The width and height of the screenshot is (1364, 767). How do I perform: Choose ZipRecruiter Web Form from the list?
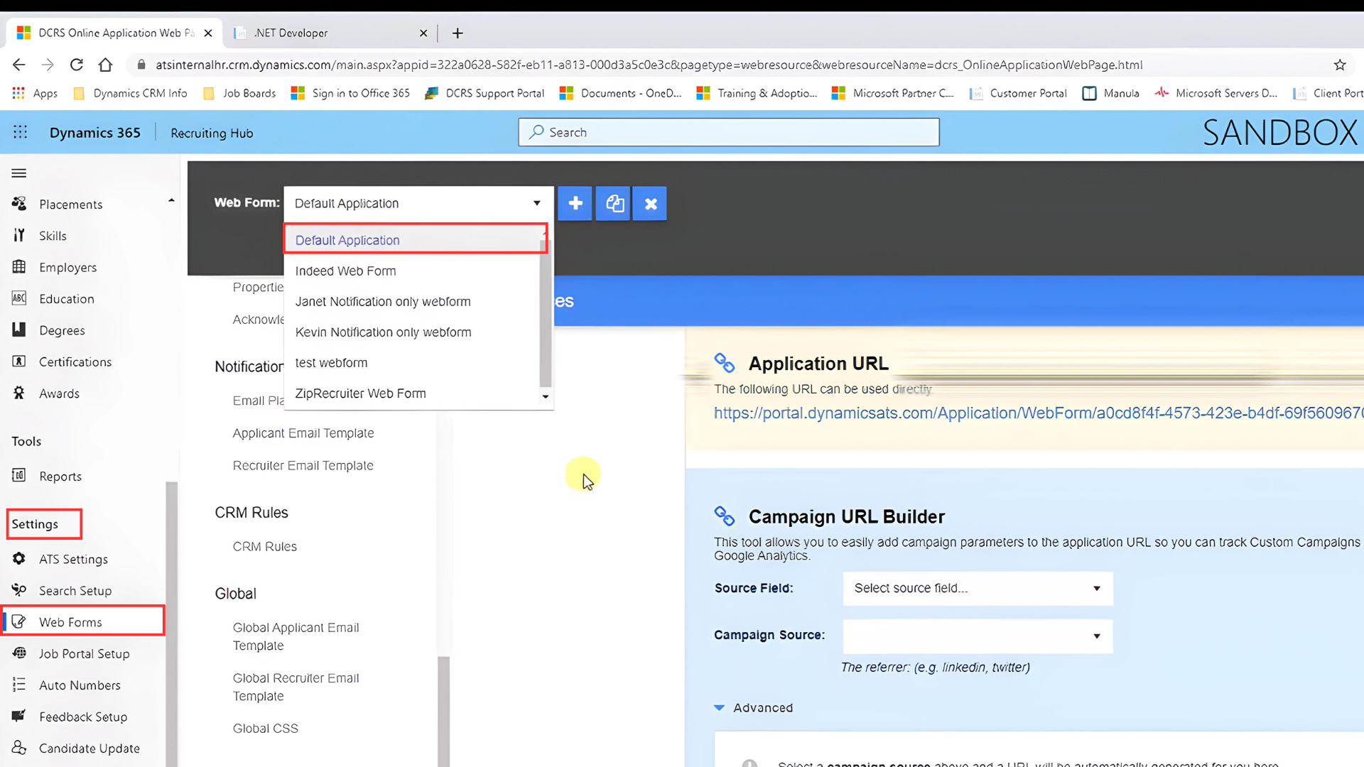coord(412,393)
